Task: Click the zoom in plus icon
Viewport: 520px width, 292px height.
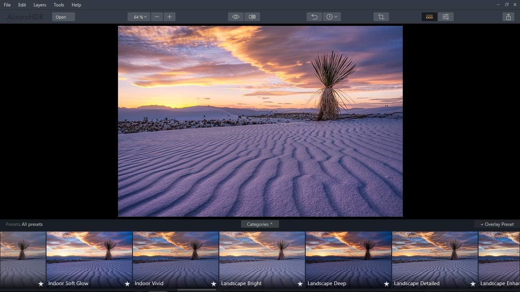Action: [x=169, y=16]
